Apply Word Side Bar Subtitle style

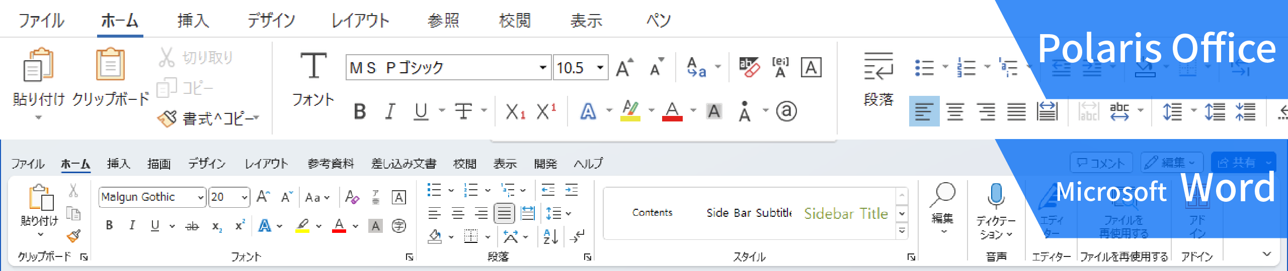click(749, 213)
